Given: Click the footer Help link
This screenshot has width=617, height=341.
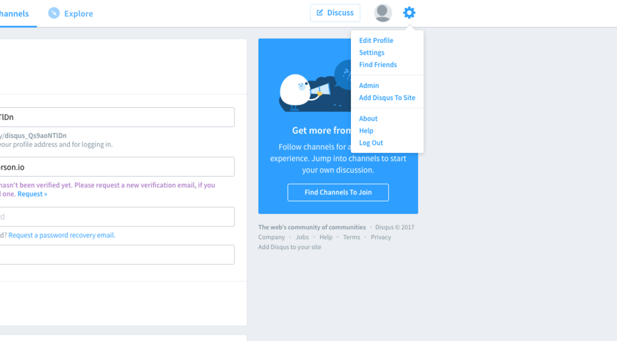Looking at the screenshot, I should 325,237.
